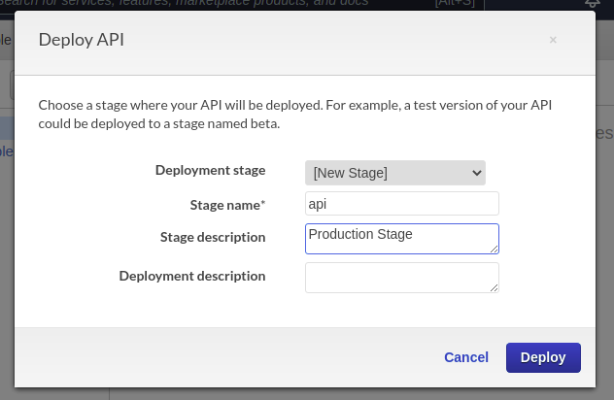The width and height of the screenshot is (614, 400).
Task: Click the Deploy button
Action: pos(543,357)
